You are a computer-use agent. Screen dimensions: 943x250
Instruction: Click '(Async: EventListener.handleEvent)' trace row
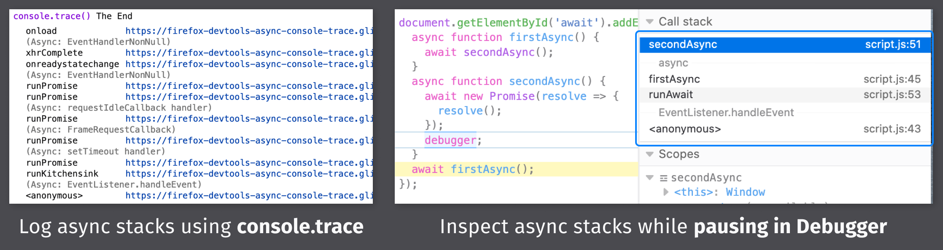tap(114, 185)
